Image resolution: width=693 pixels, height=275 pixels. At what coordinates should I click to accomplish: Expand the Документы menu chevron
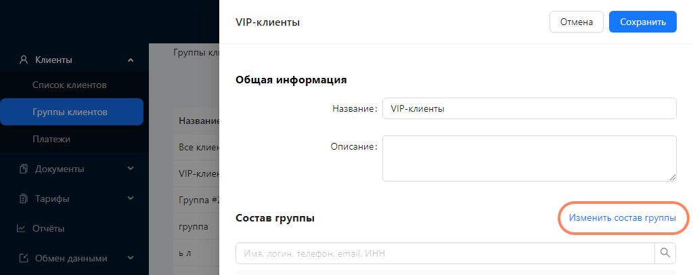click(x=131, y=169)
